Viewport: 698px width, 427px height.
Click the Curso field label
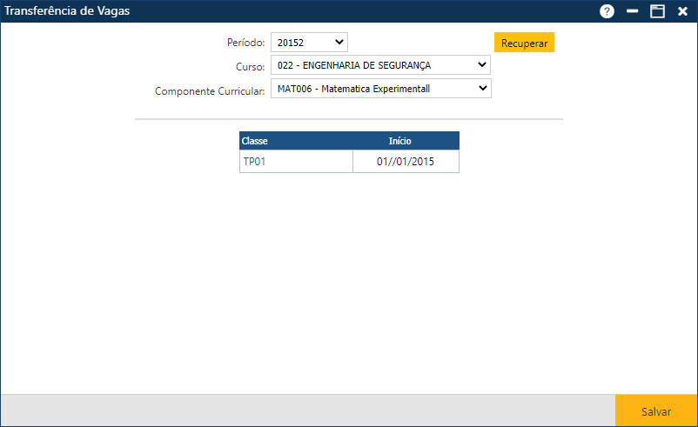(x=250, y=66)
